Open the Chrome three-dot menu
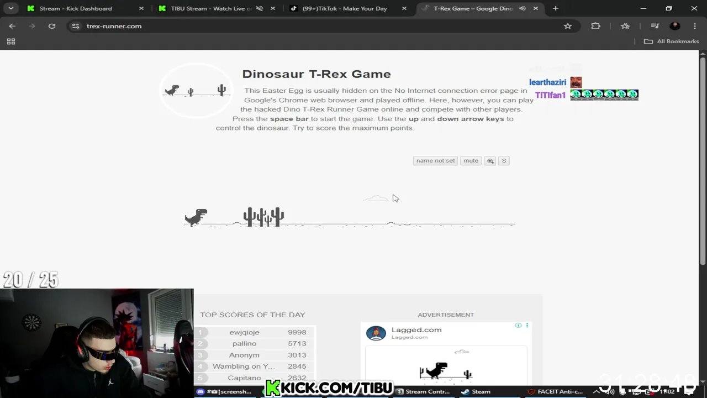Viewport: 707px width, 398px height. [x=695, y=26]
